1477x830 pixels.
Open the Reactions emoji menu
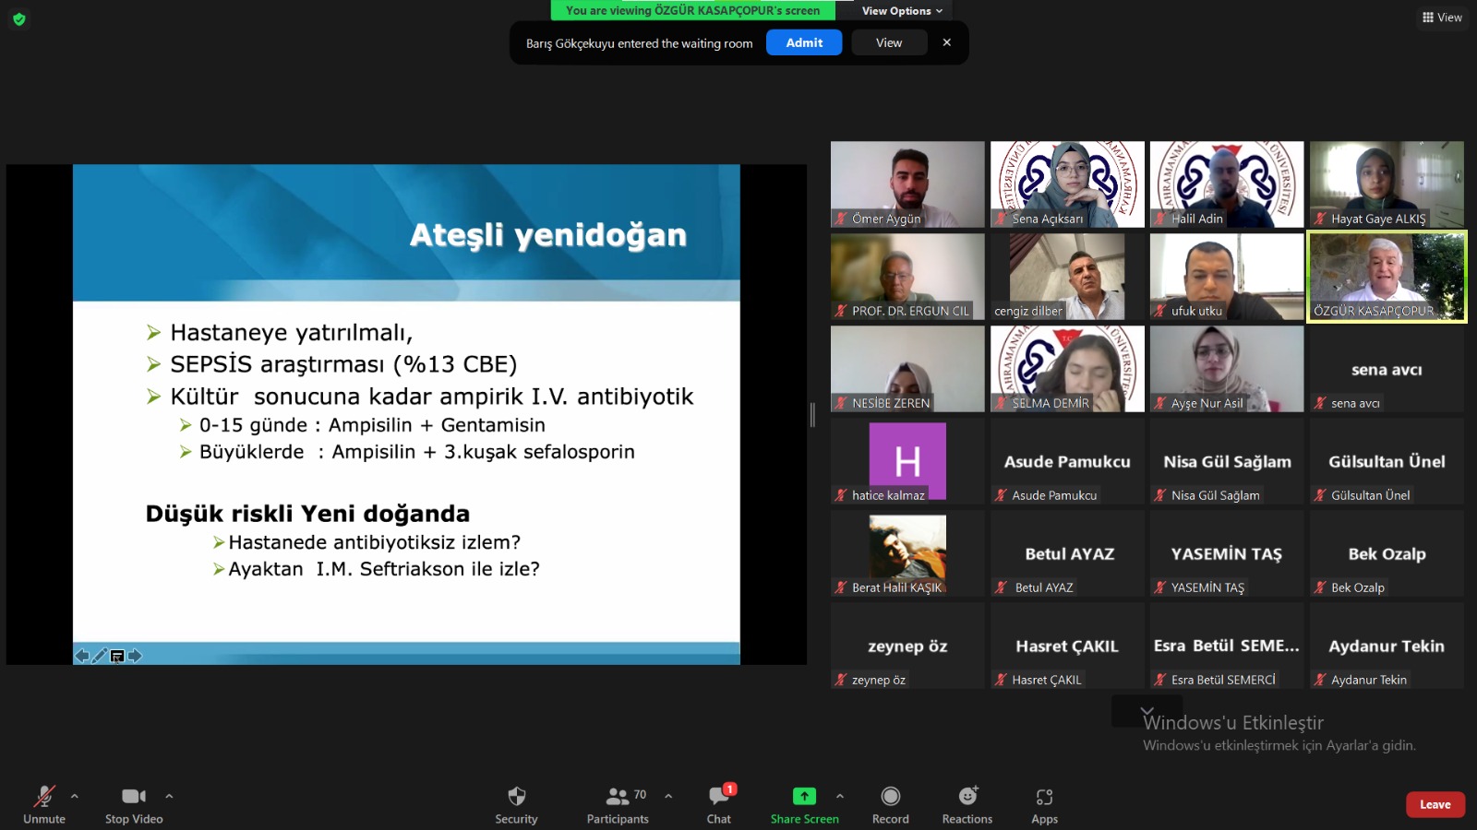tap(967, 797)
